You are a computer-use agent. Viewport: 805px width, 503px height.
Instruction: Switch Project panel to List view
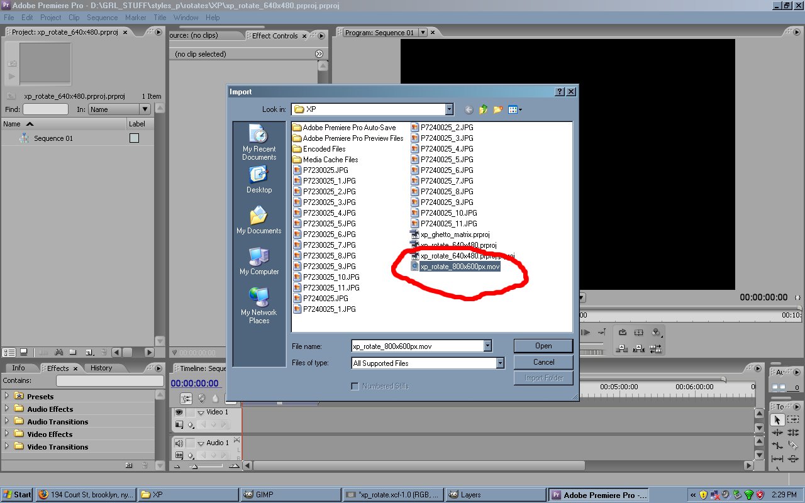pos(9,353)
